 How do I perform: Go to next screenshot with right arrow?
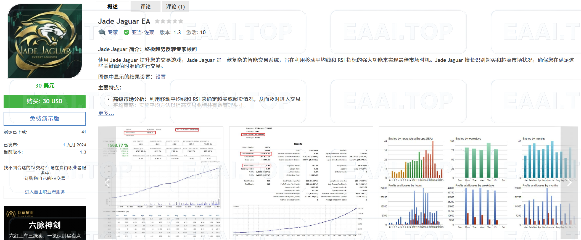tap(569, 182)
